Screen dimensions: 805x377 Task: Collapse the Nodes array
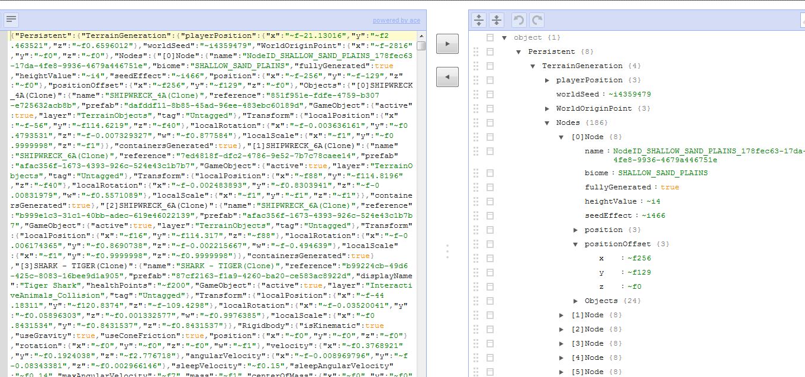tap(548, 123)
